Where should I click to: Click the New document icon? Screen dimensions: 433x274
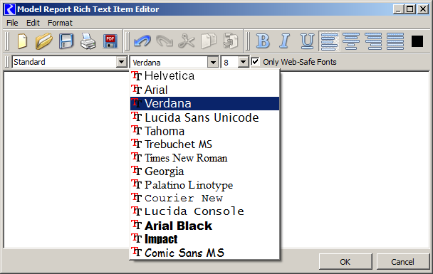(x=22, y=41)
